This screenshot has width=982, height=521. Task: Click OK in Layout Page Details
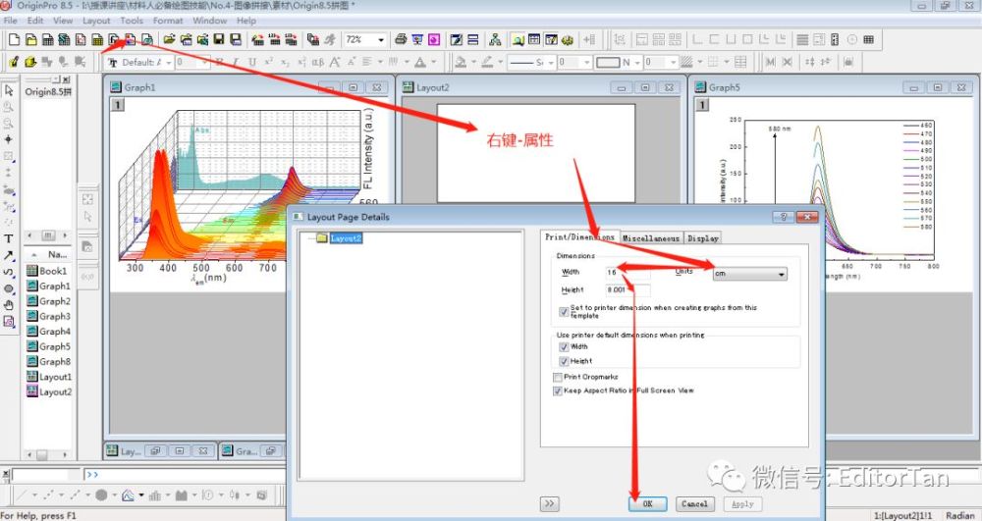[x=647, y=503]
